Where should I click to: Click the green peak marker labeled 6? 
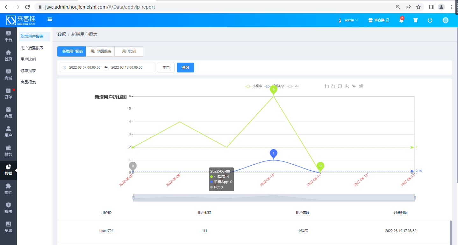click(273, 89)
